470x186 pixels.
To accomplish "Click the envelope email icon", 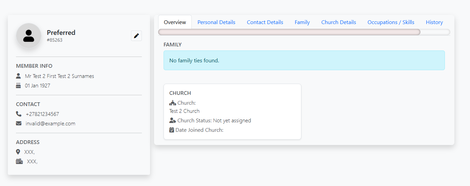I will (19, 123).
